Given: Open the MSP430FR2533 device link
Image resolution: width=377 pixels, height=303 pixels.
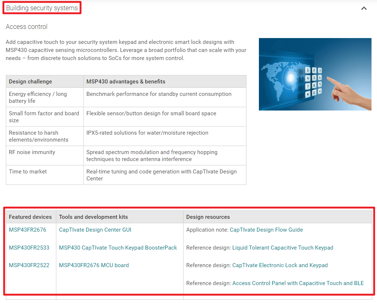Looking at the screenshot, I should (x=29, y=248).
